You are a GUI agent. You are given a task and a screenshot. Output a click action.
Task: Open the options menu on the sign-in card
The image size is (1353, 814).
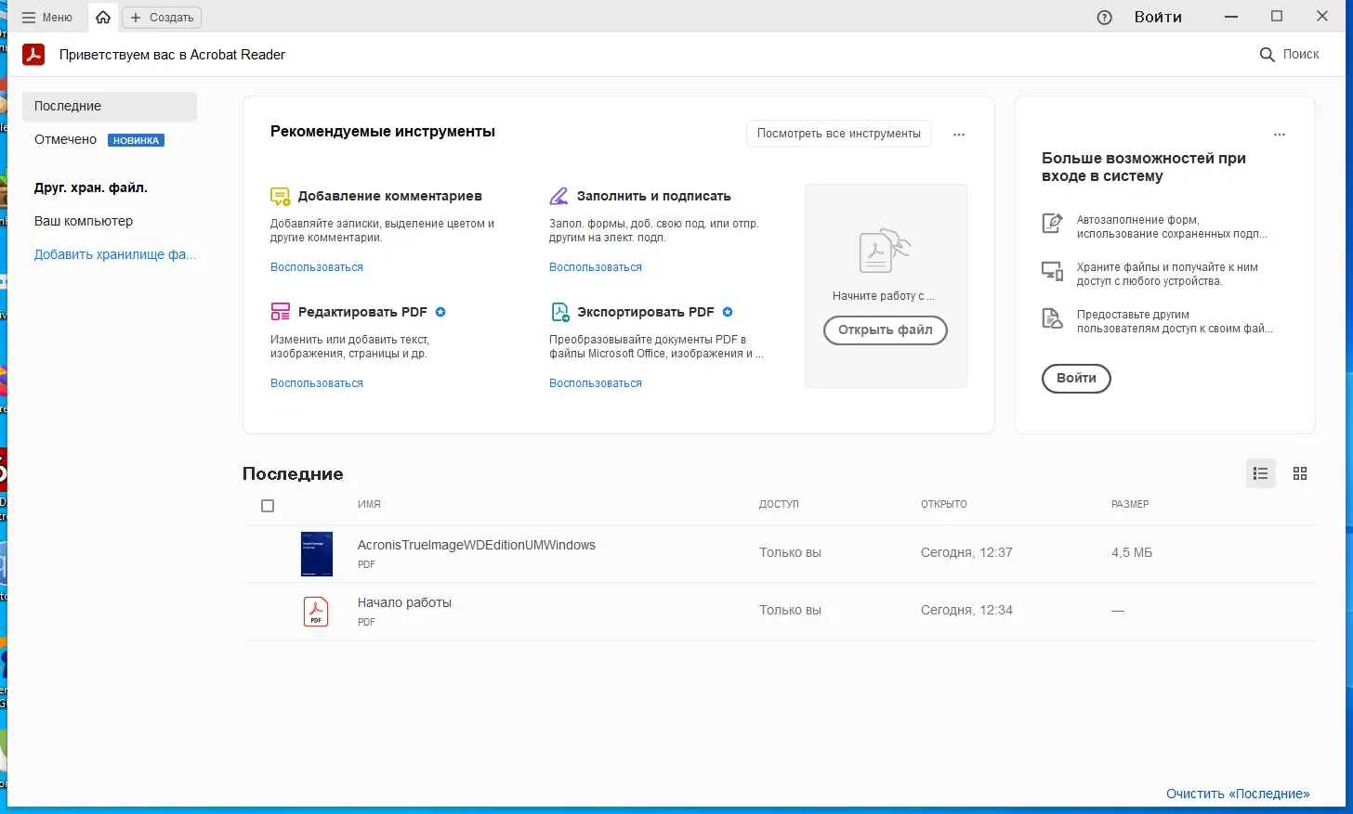[x=1280, y=135]
